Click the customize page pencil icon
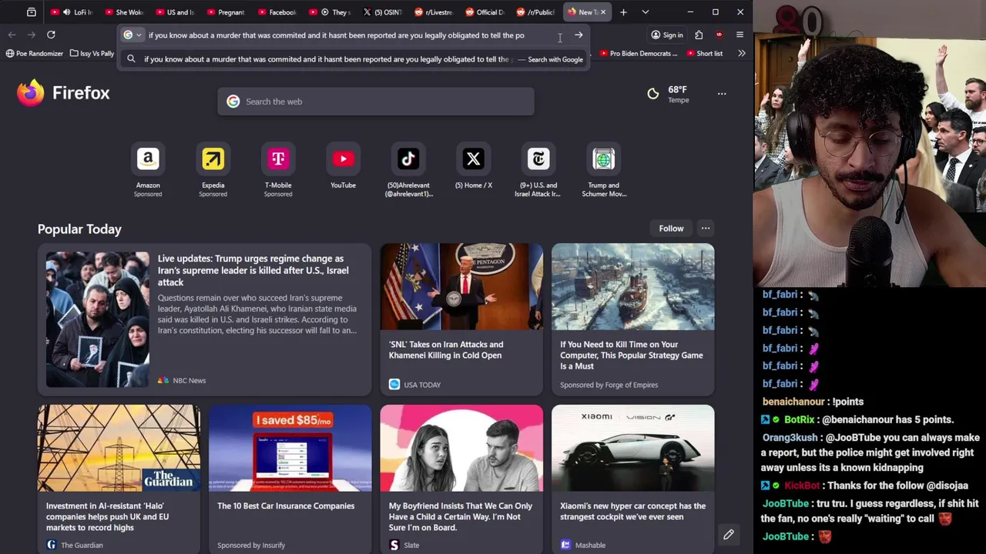This screenshot has width=986, height=554. (729, 535)
